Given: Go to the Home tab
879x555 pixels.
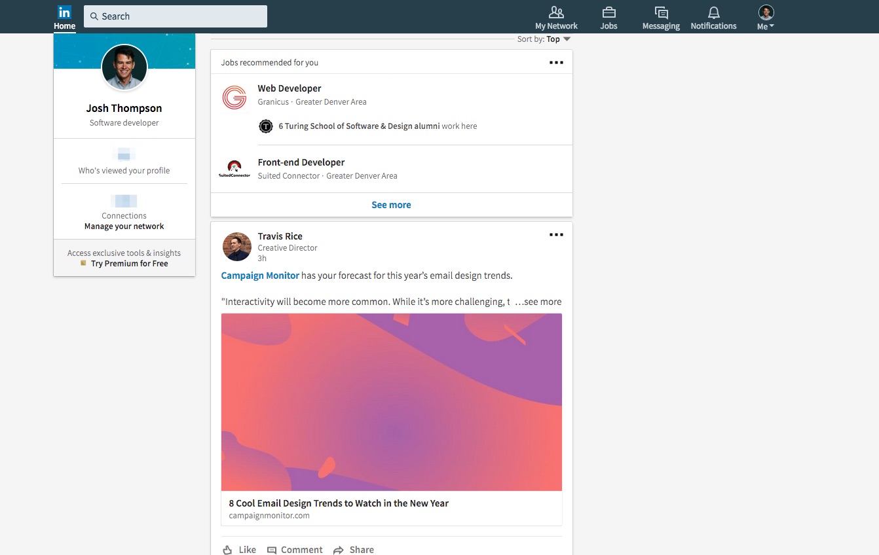Looking at the screenshot, I should 65,17.
